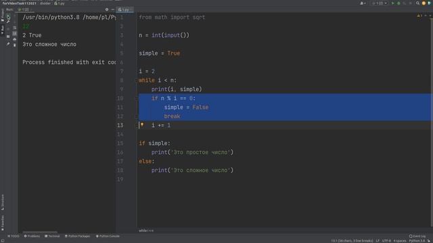
Task: Open the Run sidebar tool window tab
Action: click(x=3, y=30)
